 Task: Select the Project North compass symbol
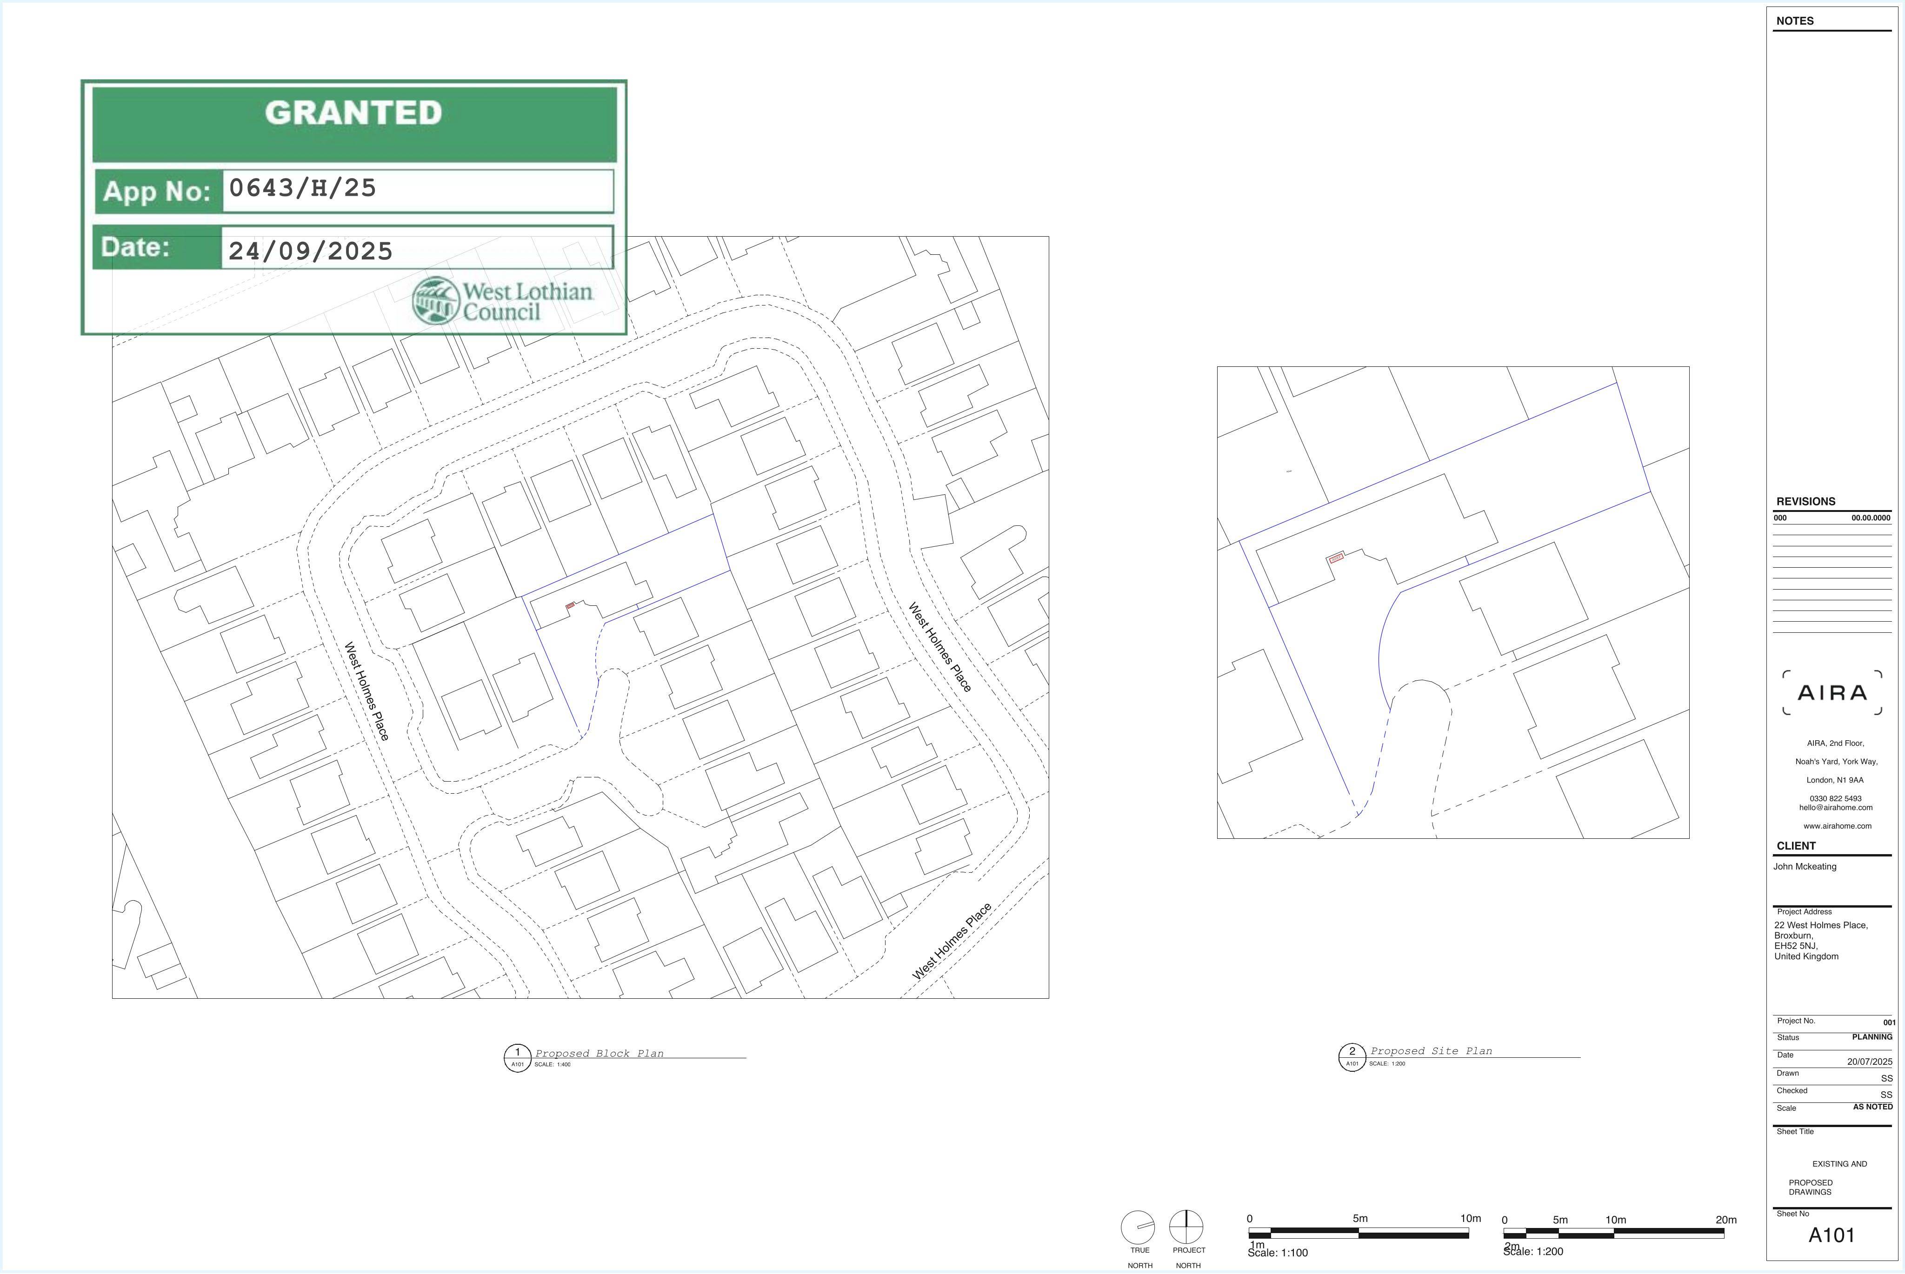click(1186, 1227)
